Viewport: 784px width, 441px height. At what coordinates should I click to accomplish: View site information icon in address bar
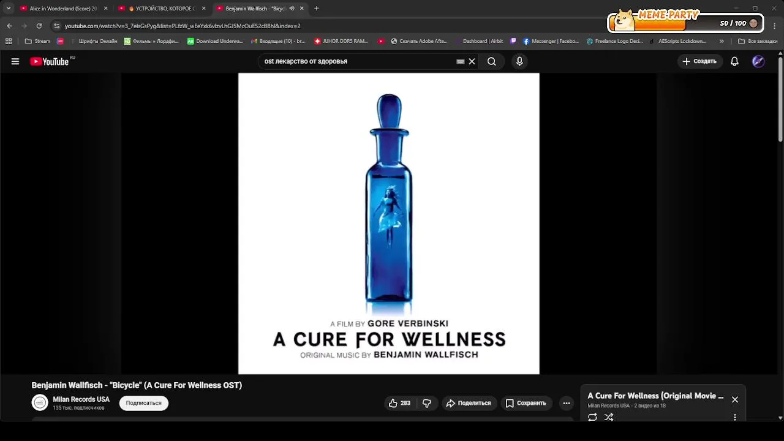coord(57,26)
